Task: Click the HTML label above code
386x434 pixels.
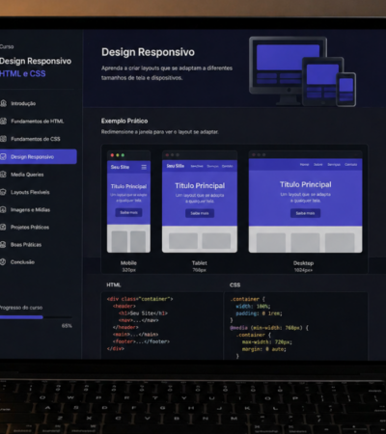Action: (114, 285)
